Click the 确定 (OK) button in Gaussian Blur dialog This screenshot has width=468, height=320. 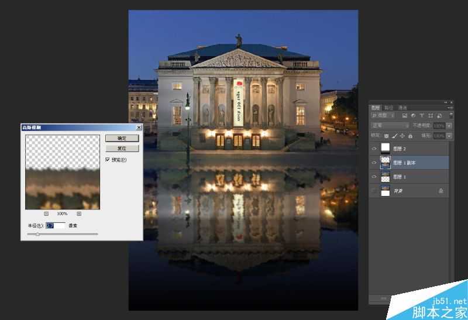click(x=122, y=138)
